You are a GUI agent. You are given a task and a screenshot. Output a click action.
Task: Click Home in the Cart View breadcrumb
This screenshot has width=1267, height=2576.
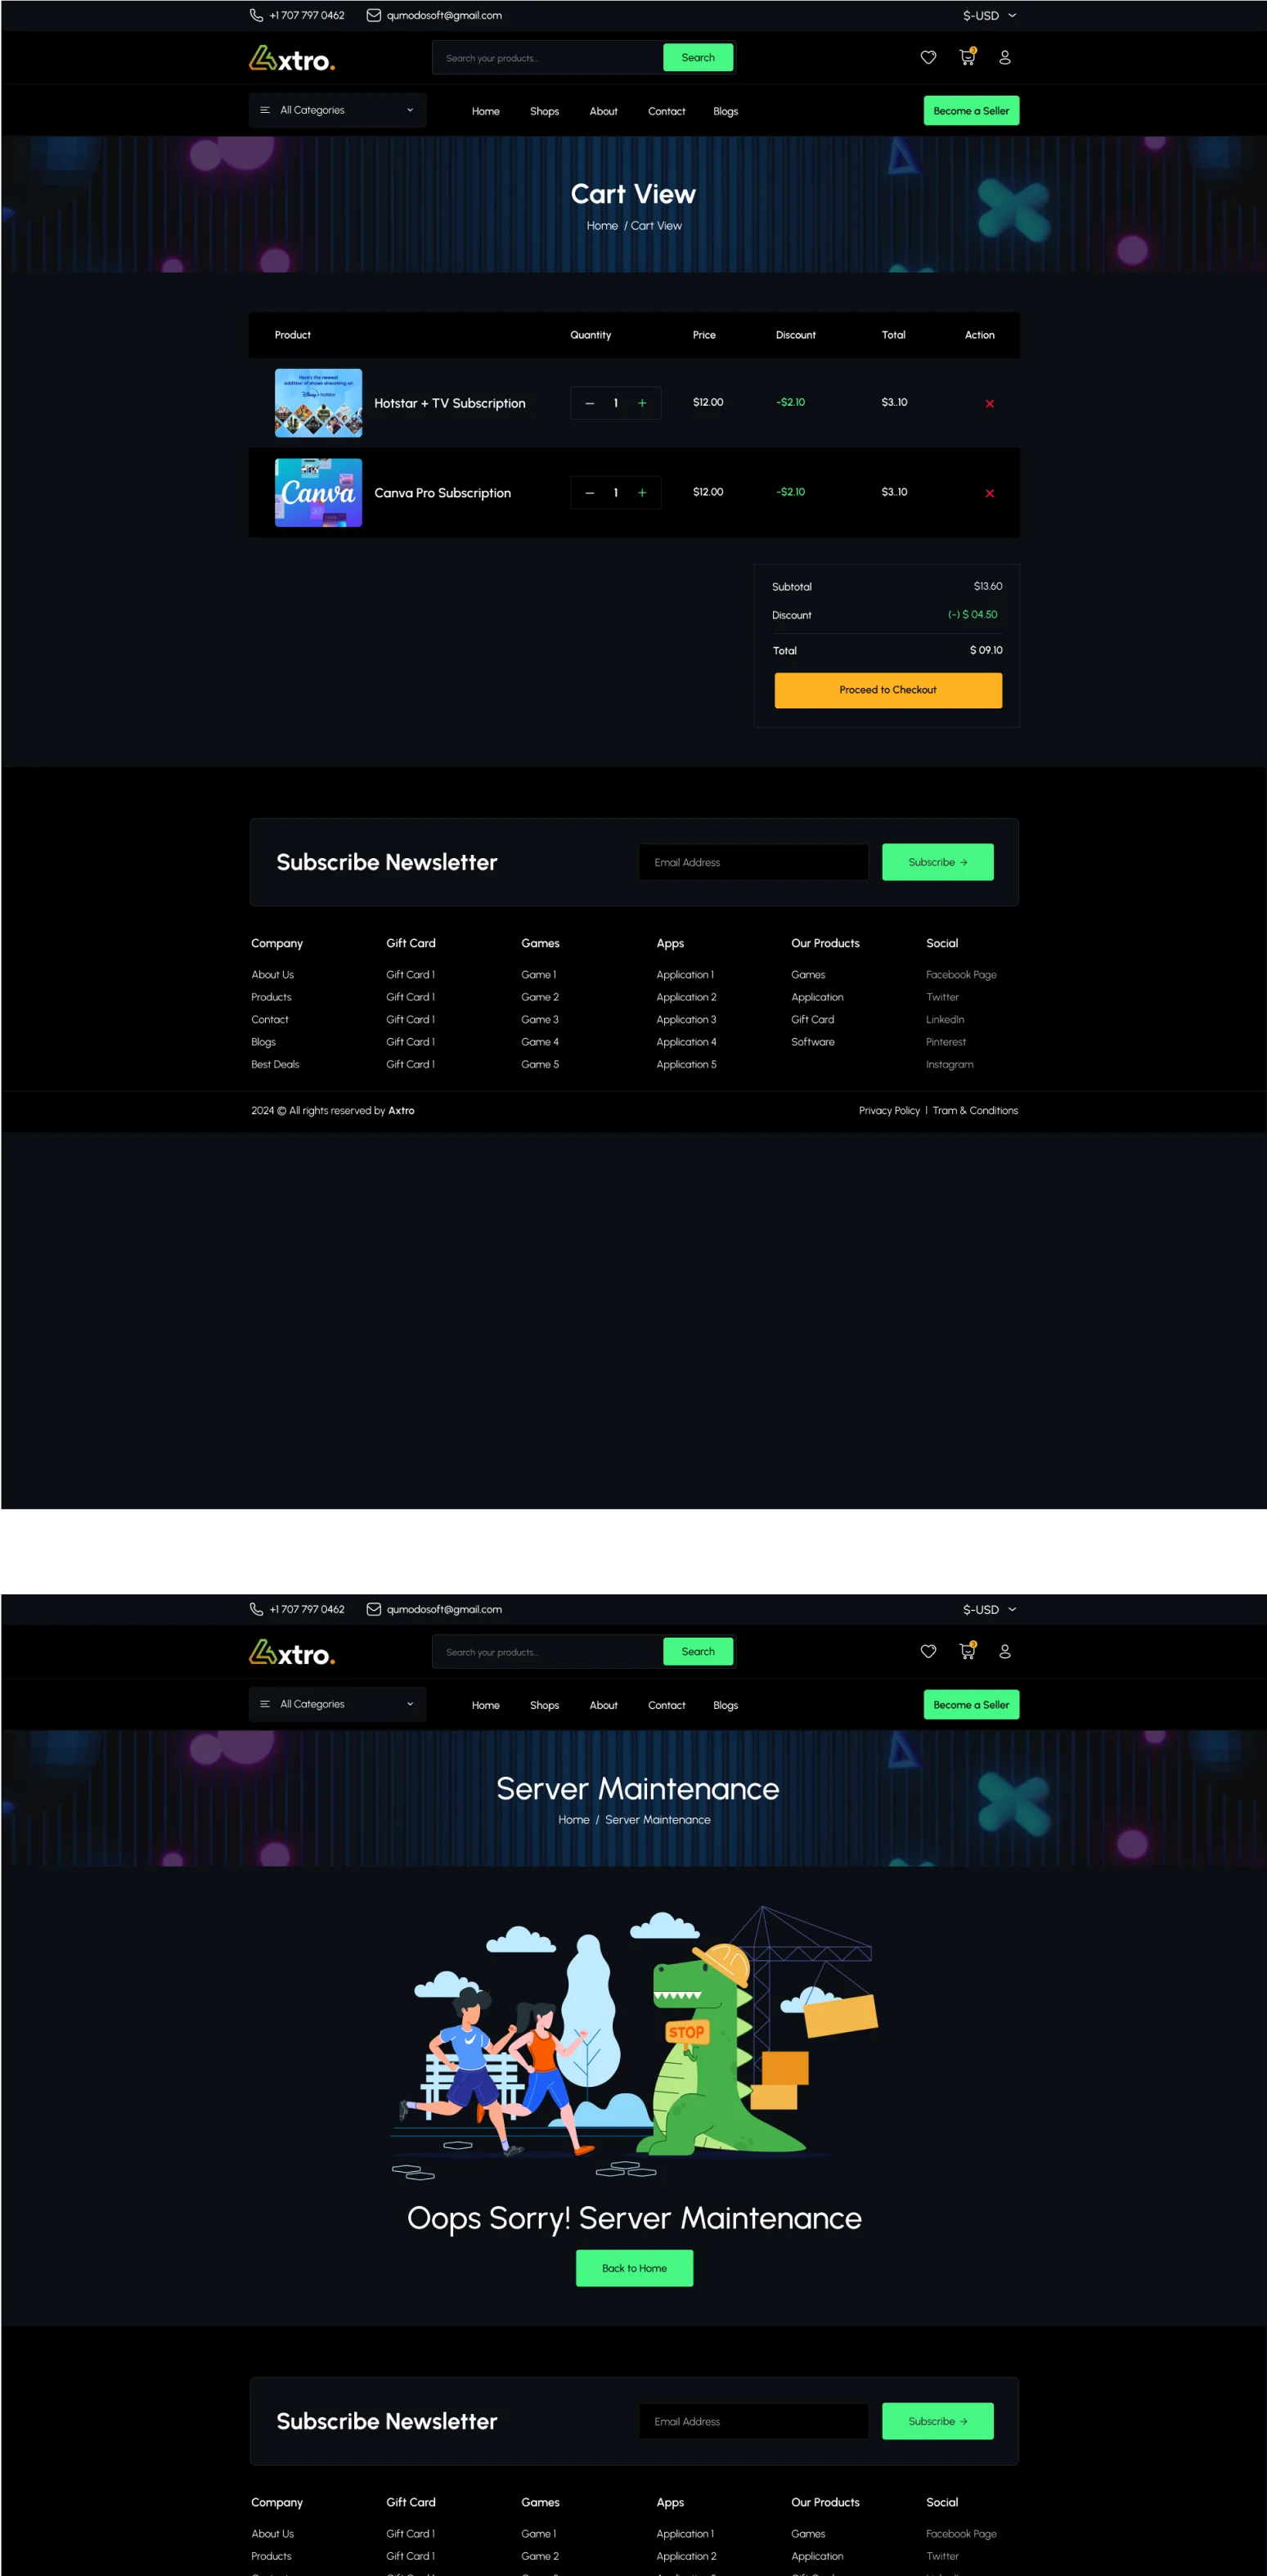coord(602,226)
